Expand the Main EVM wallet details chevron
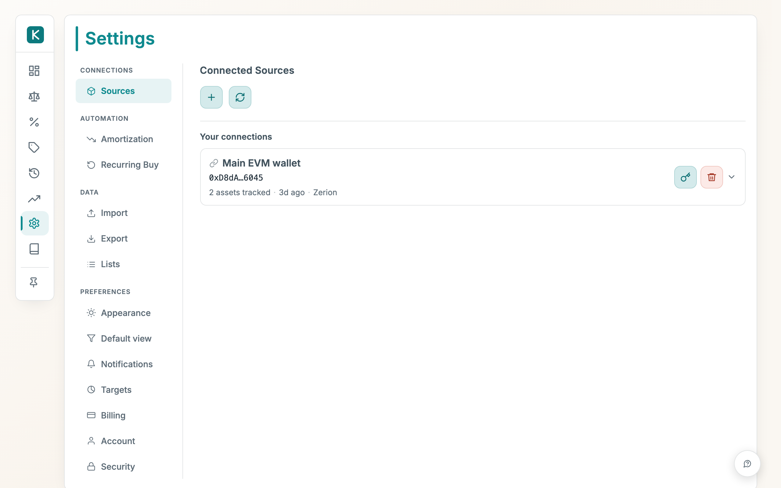 [x=732, y=177]
